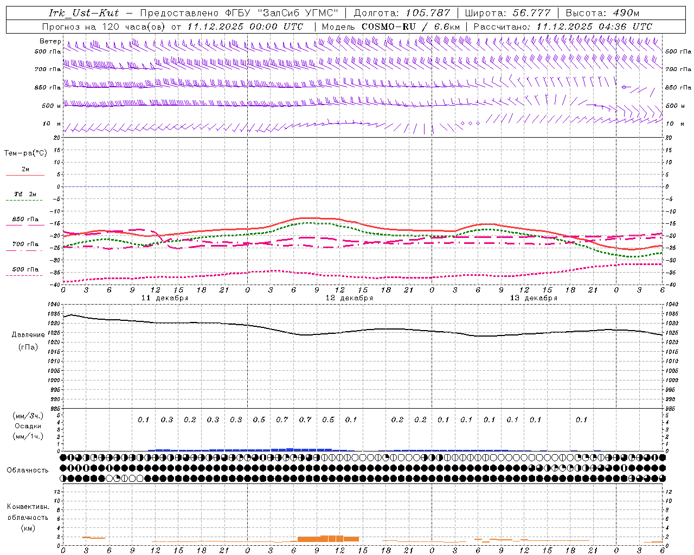Click the 700 гПа temperature legend label

(x=25, y=244)
